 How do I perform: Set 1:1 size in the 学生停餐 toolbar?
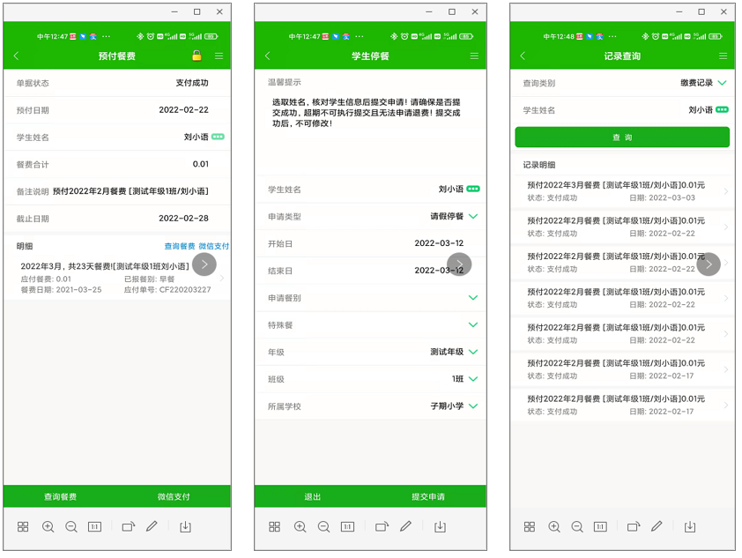click(x=347, y=527)
